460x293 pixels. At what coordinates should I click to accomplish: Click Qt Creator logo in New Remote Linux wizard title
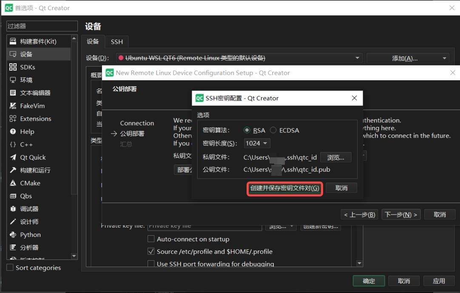tap(110, 73)
